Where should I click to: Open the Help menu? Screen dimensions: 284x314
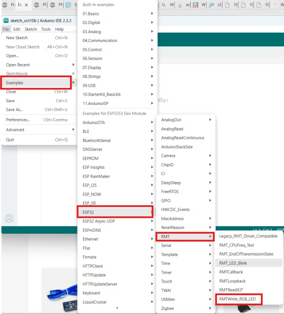point(59,29)
